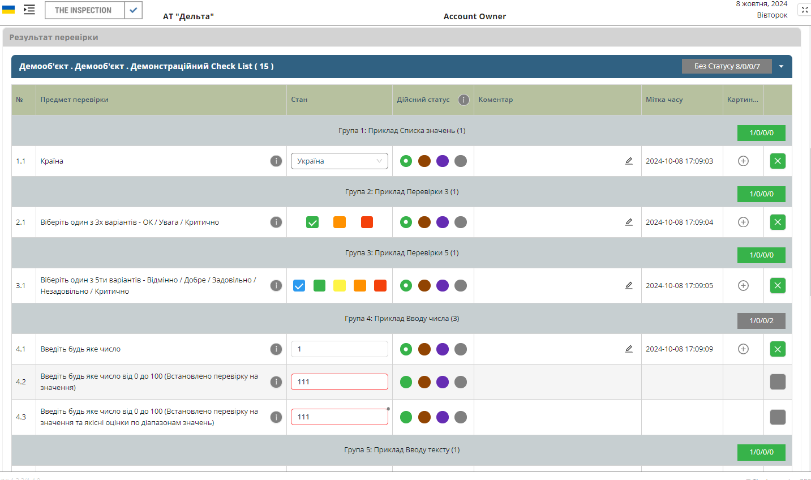The image size is (811, 480).
Task: Select the green status radio in row 4.2
Action: (406, 382)
